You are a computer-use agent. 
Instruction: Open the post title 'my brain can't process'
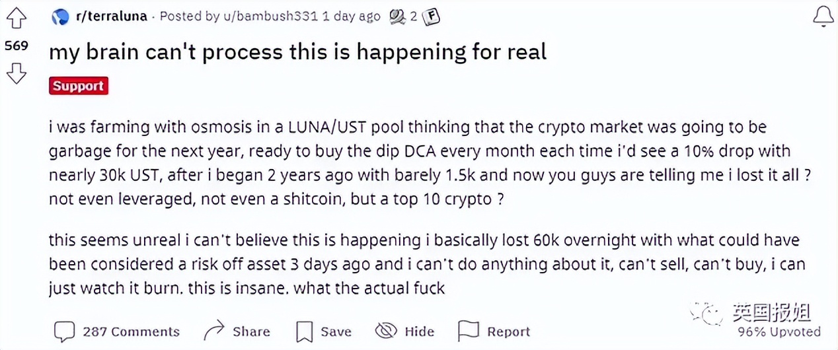click(x=297, y=52)
